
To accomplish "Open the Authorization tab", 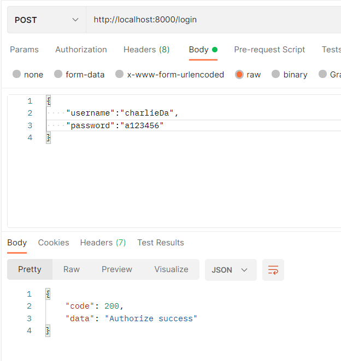I will [x=81, y=50].
